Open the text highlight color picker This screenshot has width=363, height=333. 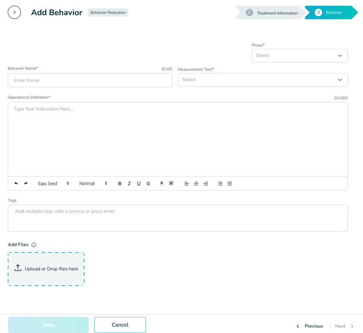click(x=171, y=183)
